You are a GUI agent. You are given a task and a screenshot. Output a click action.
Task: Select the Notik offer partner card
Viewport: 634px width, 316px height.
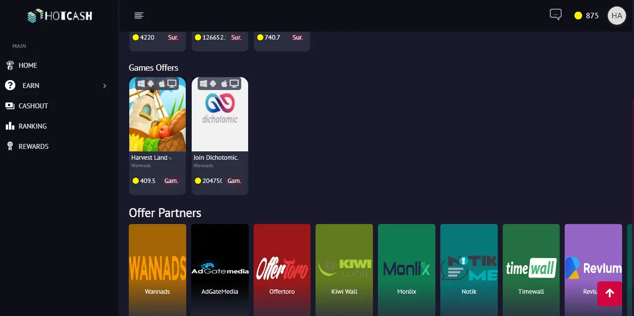coord(469,270)
